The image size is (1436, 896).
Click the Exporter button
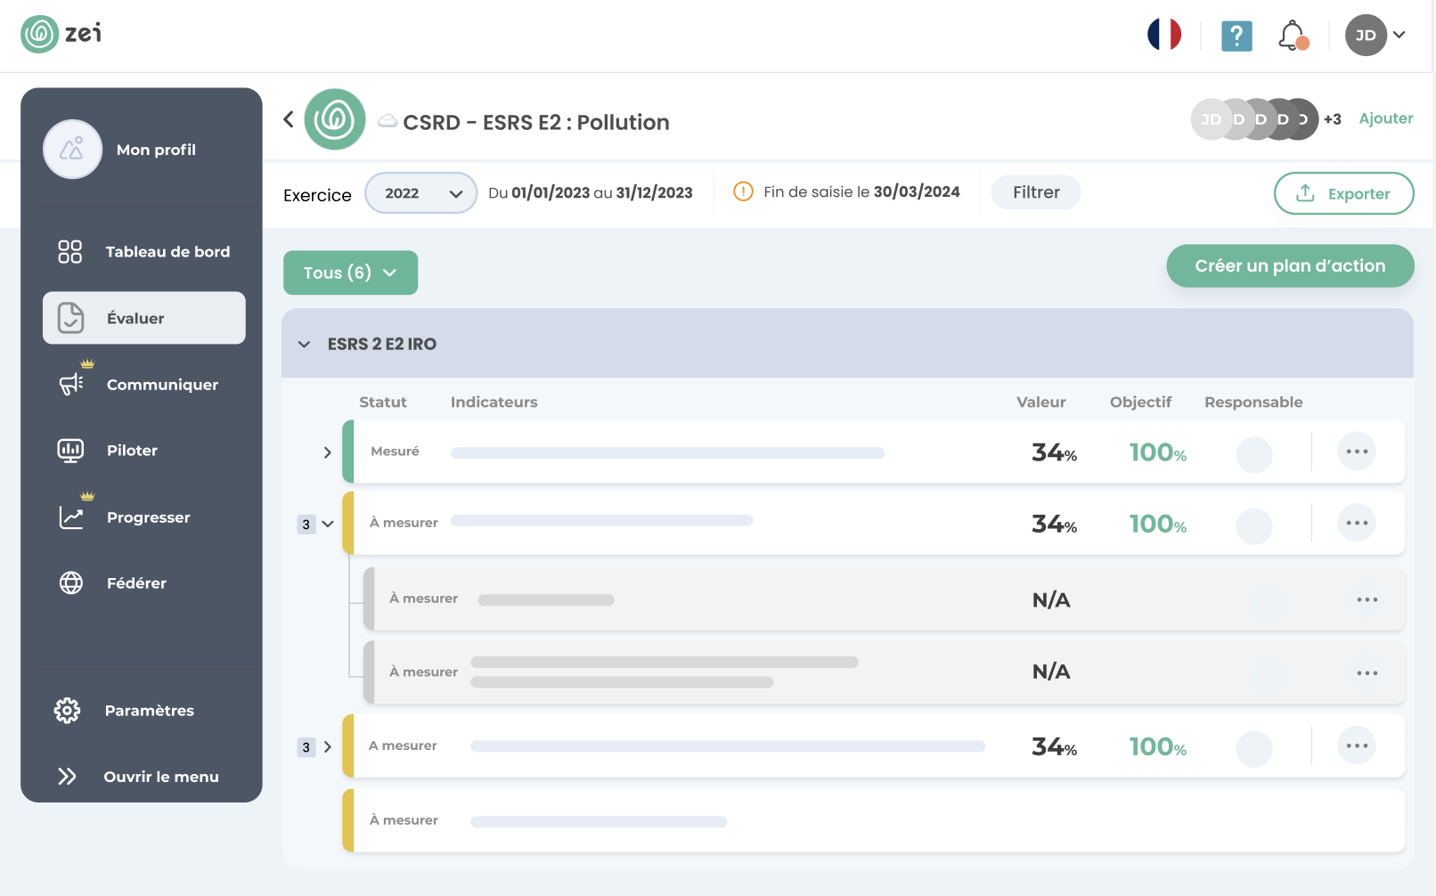[x=1343, y=193]
